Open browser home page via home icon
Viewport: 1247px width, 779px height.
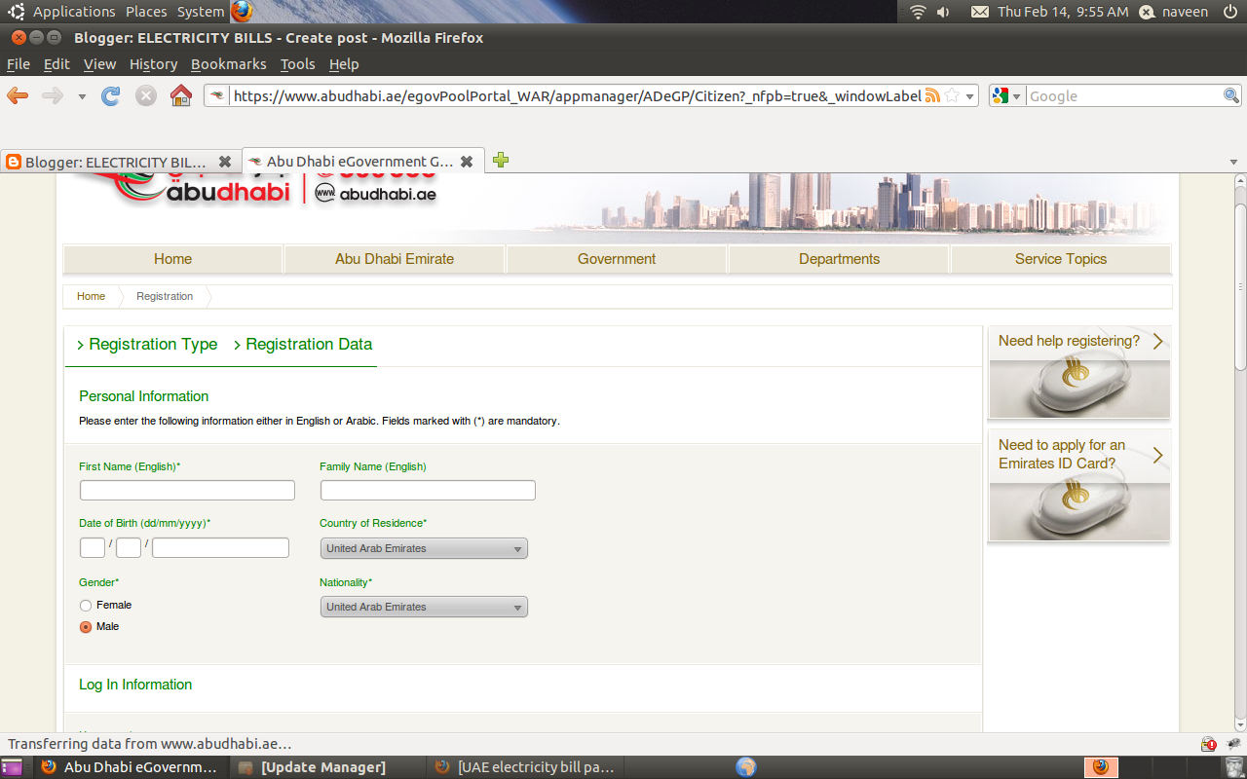pyautogui.click(x=181, y=95)
